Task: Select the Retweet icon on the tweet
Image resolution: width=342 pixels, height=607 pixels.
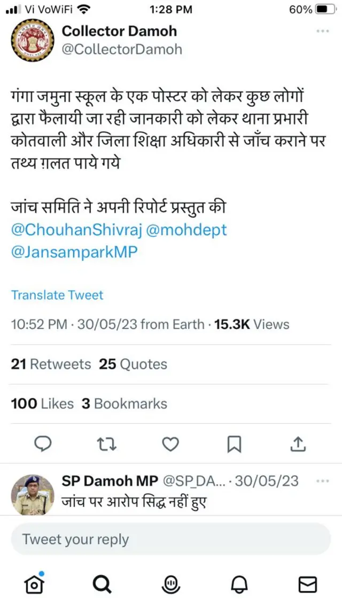Action: tap(107, 443)
